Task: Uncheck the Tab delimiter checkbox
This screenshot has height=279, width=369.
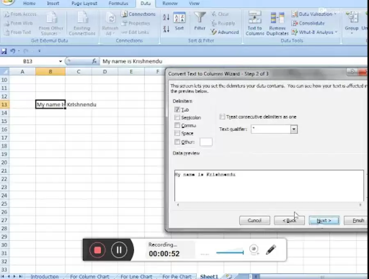Action: [x=177, y=110]
